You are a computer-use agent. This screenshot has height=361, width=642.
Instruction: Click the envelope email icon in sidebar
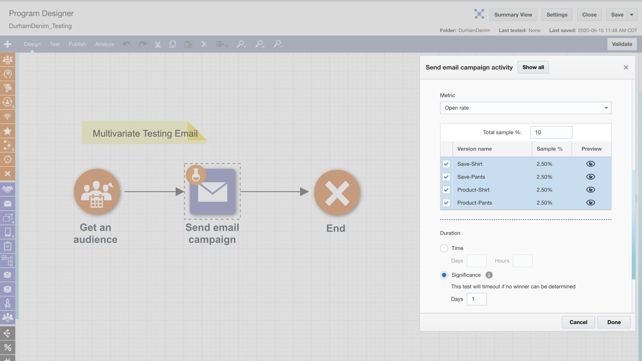pos(7,204)
